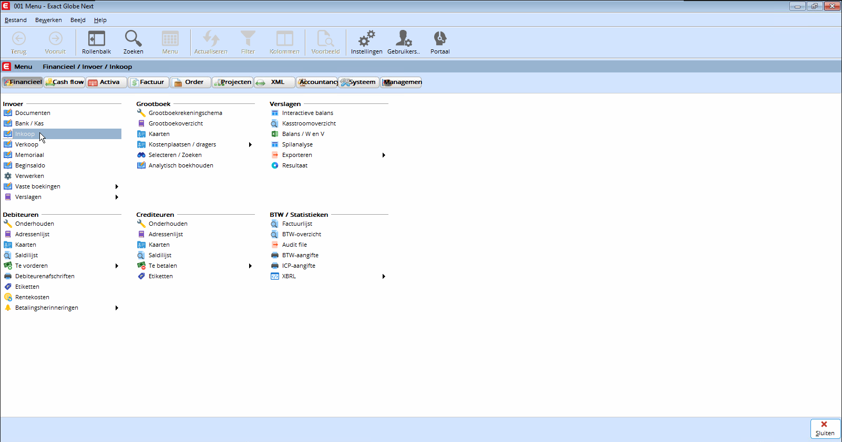Expand Invoer Verslagen submenu arrow
The image size is (842, 442).
[117, 197]
